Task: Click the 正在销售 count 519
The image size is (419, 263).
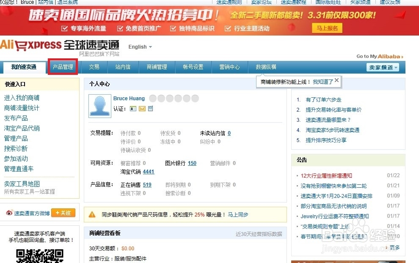Action: (x=147, y=185)
